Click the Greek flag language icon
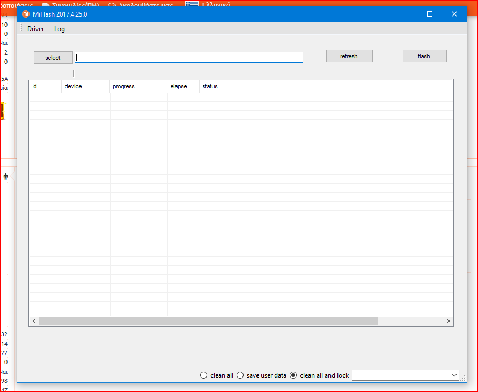 pyautogui.click(x=192, y=4)
